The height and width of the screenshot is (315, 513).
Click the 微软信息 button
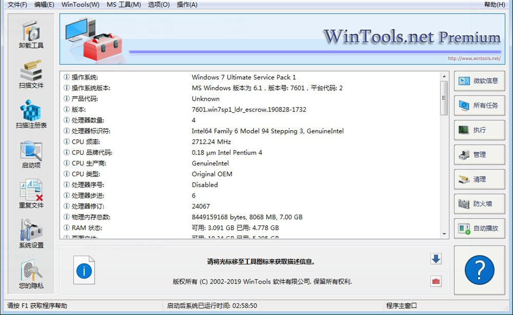coord(479,81)
